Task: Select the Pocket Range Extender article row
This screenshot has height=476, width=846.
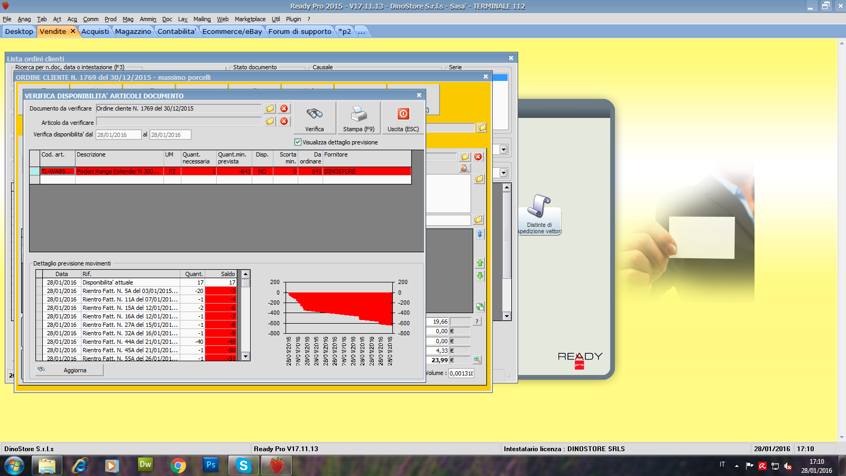Action: pyautogui.click(x=220, y=171)
